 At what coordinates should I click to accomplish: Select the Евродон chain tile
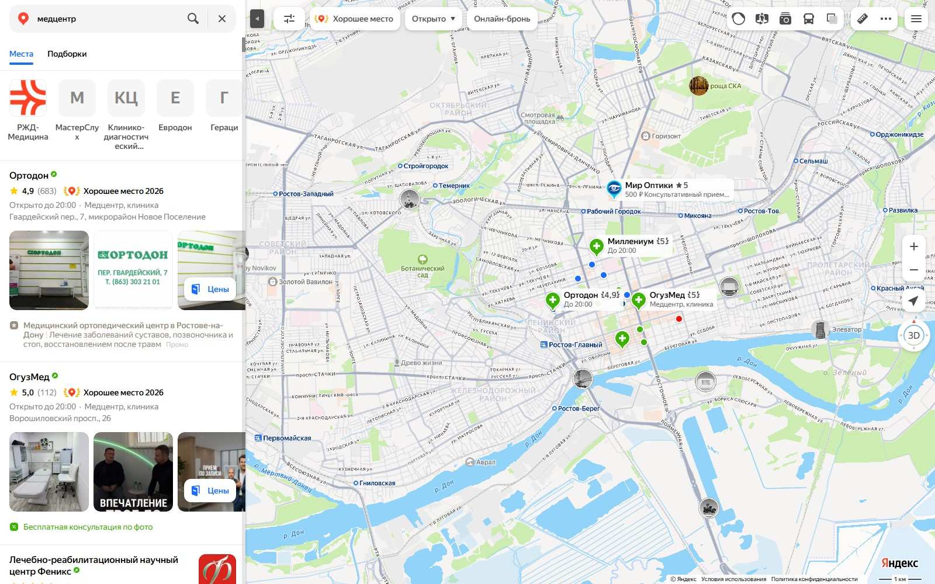[175, 106]
